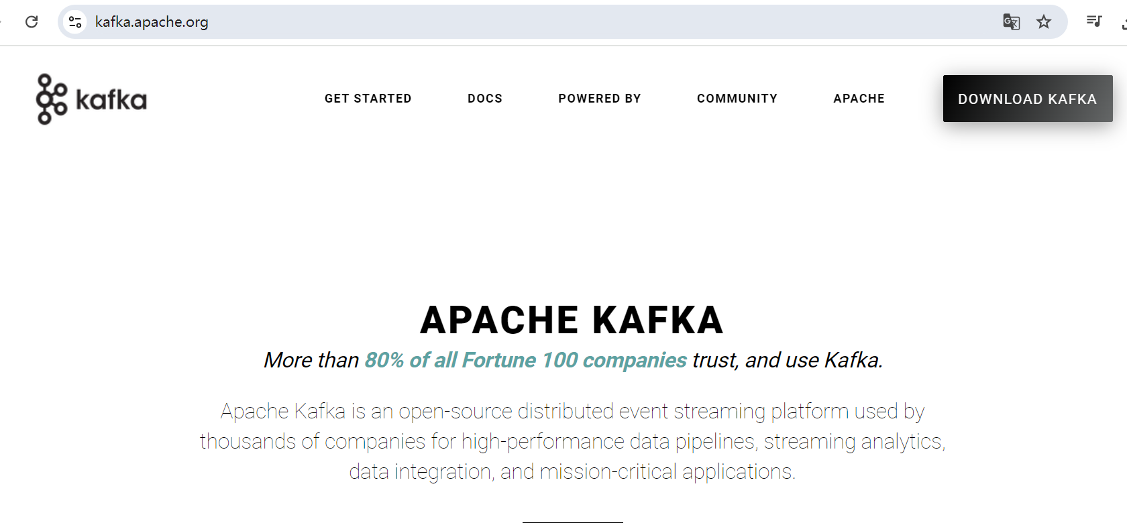Click the Kafka logo symbol

52,99
